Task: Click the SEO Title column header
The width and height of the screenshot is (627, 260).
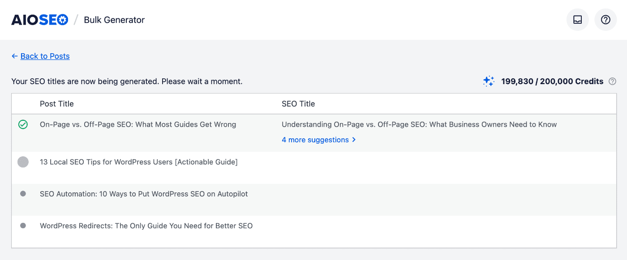Action: (x=298, y=103)
